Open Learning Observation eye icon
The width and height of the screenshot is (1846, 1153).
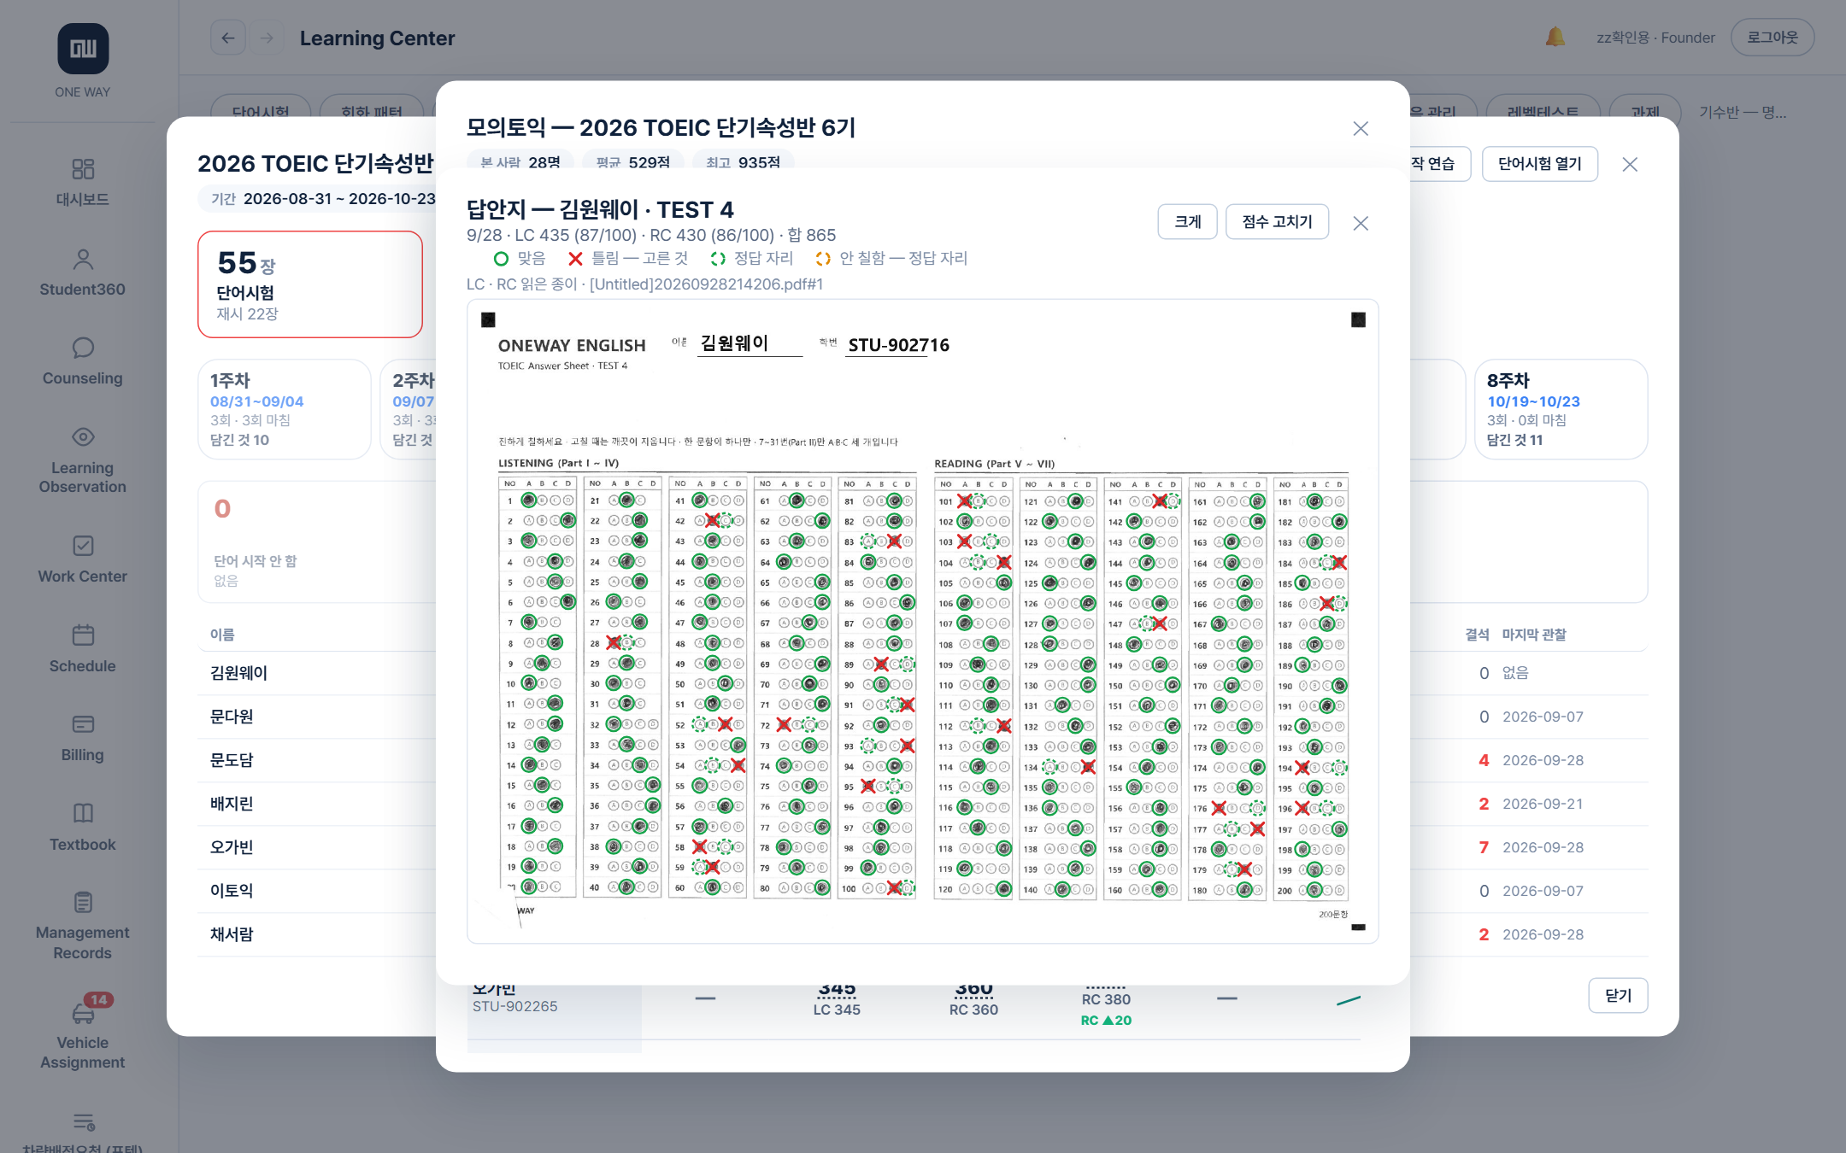pyautogui.click(x=83, y=437)
